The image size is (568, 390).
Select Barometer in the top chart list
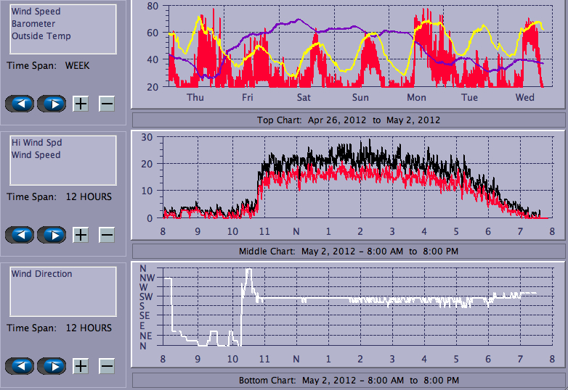(33, 24)
